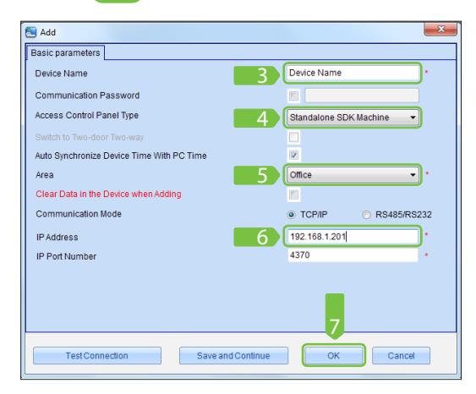The height and width of the screenshot is (394, 476).
Task: Click the Device Name text field
Action: [353, 73]
